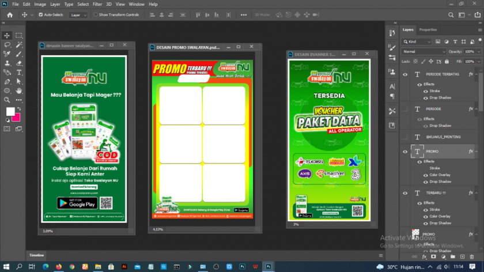Select the Move tool in toolbox
Image resolution: width=484 pixels, height=272 pixels.
click(7, 36)
